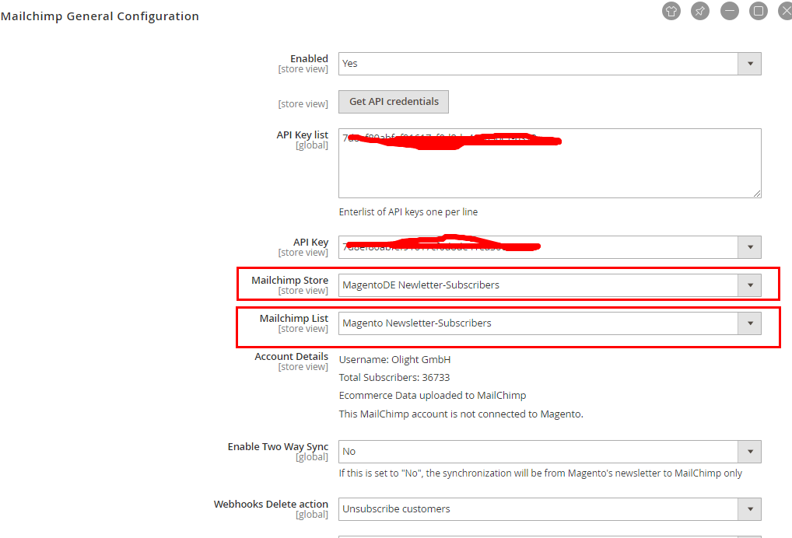Click the Webhooks Delete action label
792x538 pixels.
point(271,505)
